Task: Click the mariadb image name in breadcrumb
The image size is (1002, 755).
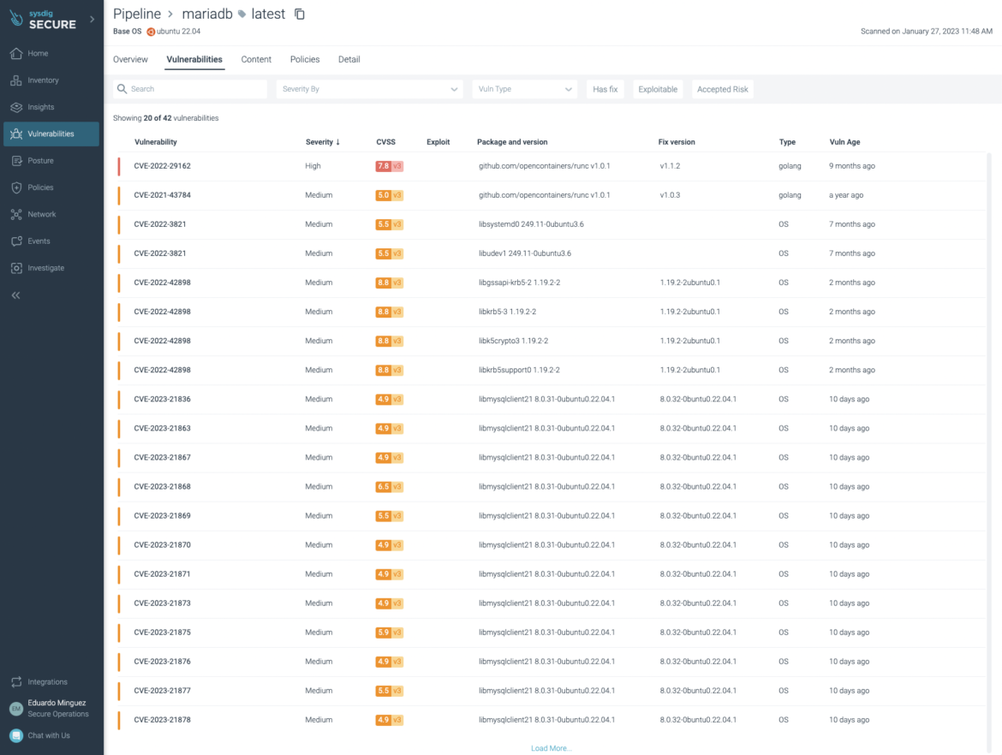Action: coord(207,14)
